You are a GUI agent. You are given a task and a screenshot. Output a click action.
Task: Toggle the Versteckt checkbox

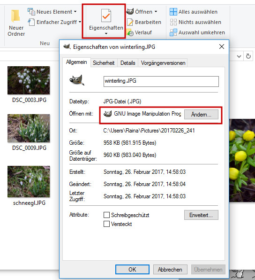pos(106,224)
